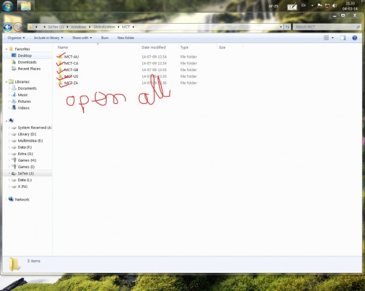
Task: Go back with the Back arrow button
Action: coord(8,27)
